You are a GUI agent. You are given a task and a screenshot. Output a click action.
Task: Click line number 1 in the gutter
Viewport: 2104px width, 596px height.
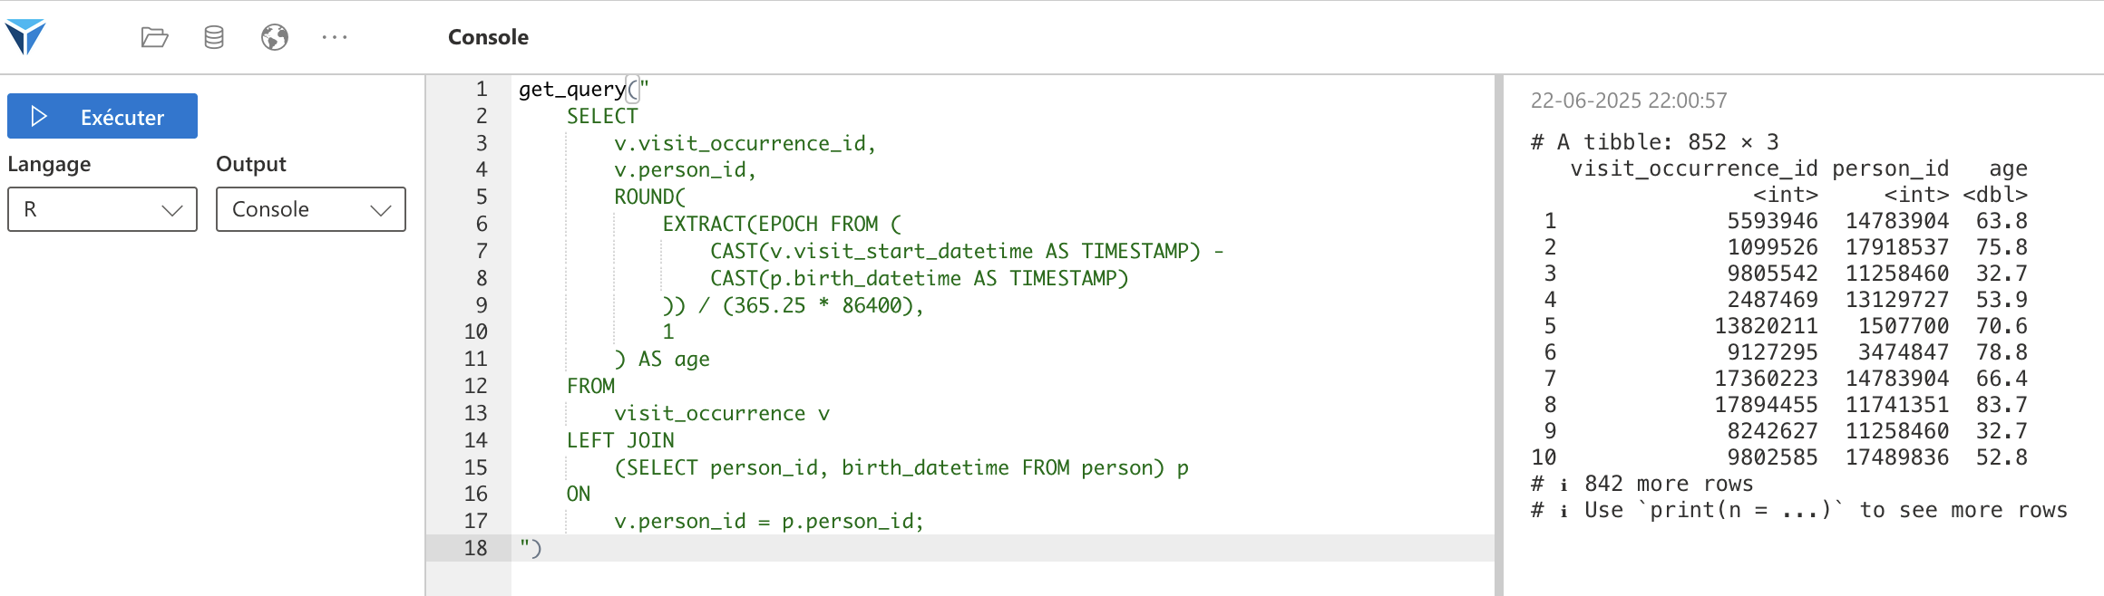click(x=482, y=89)
